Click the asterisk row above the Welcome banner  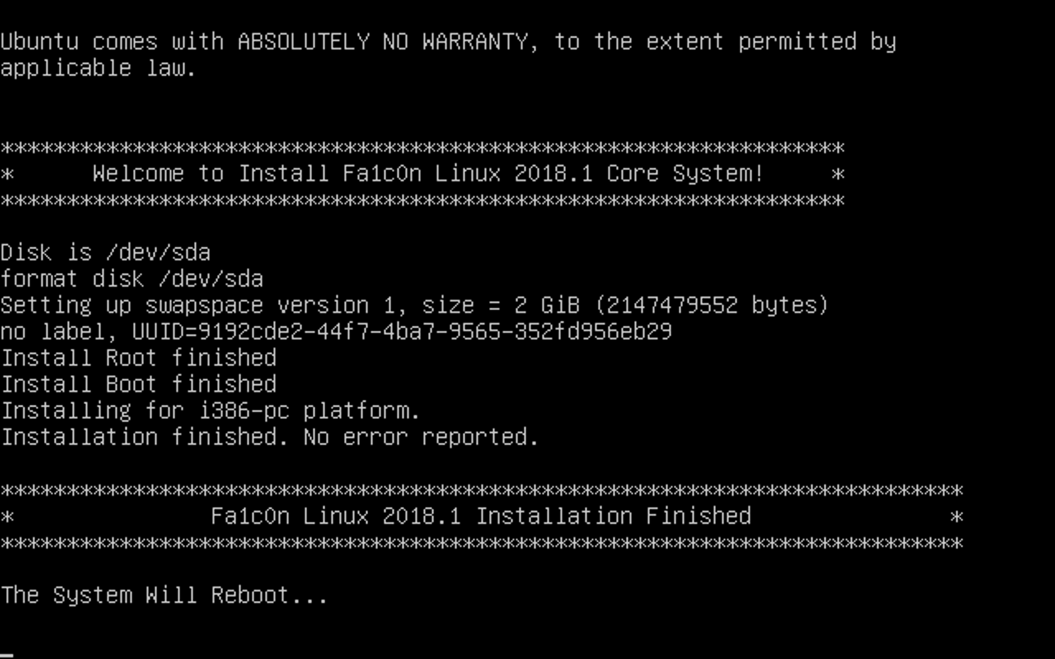point(422,148)
